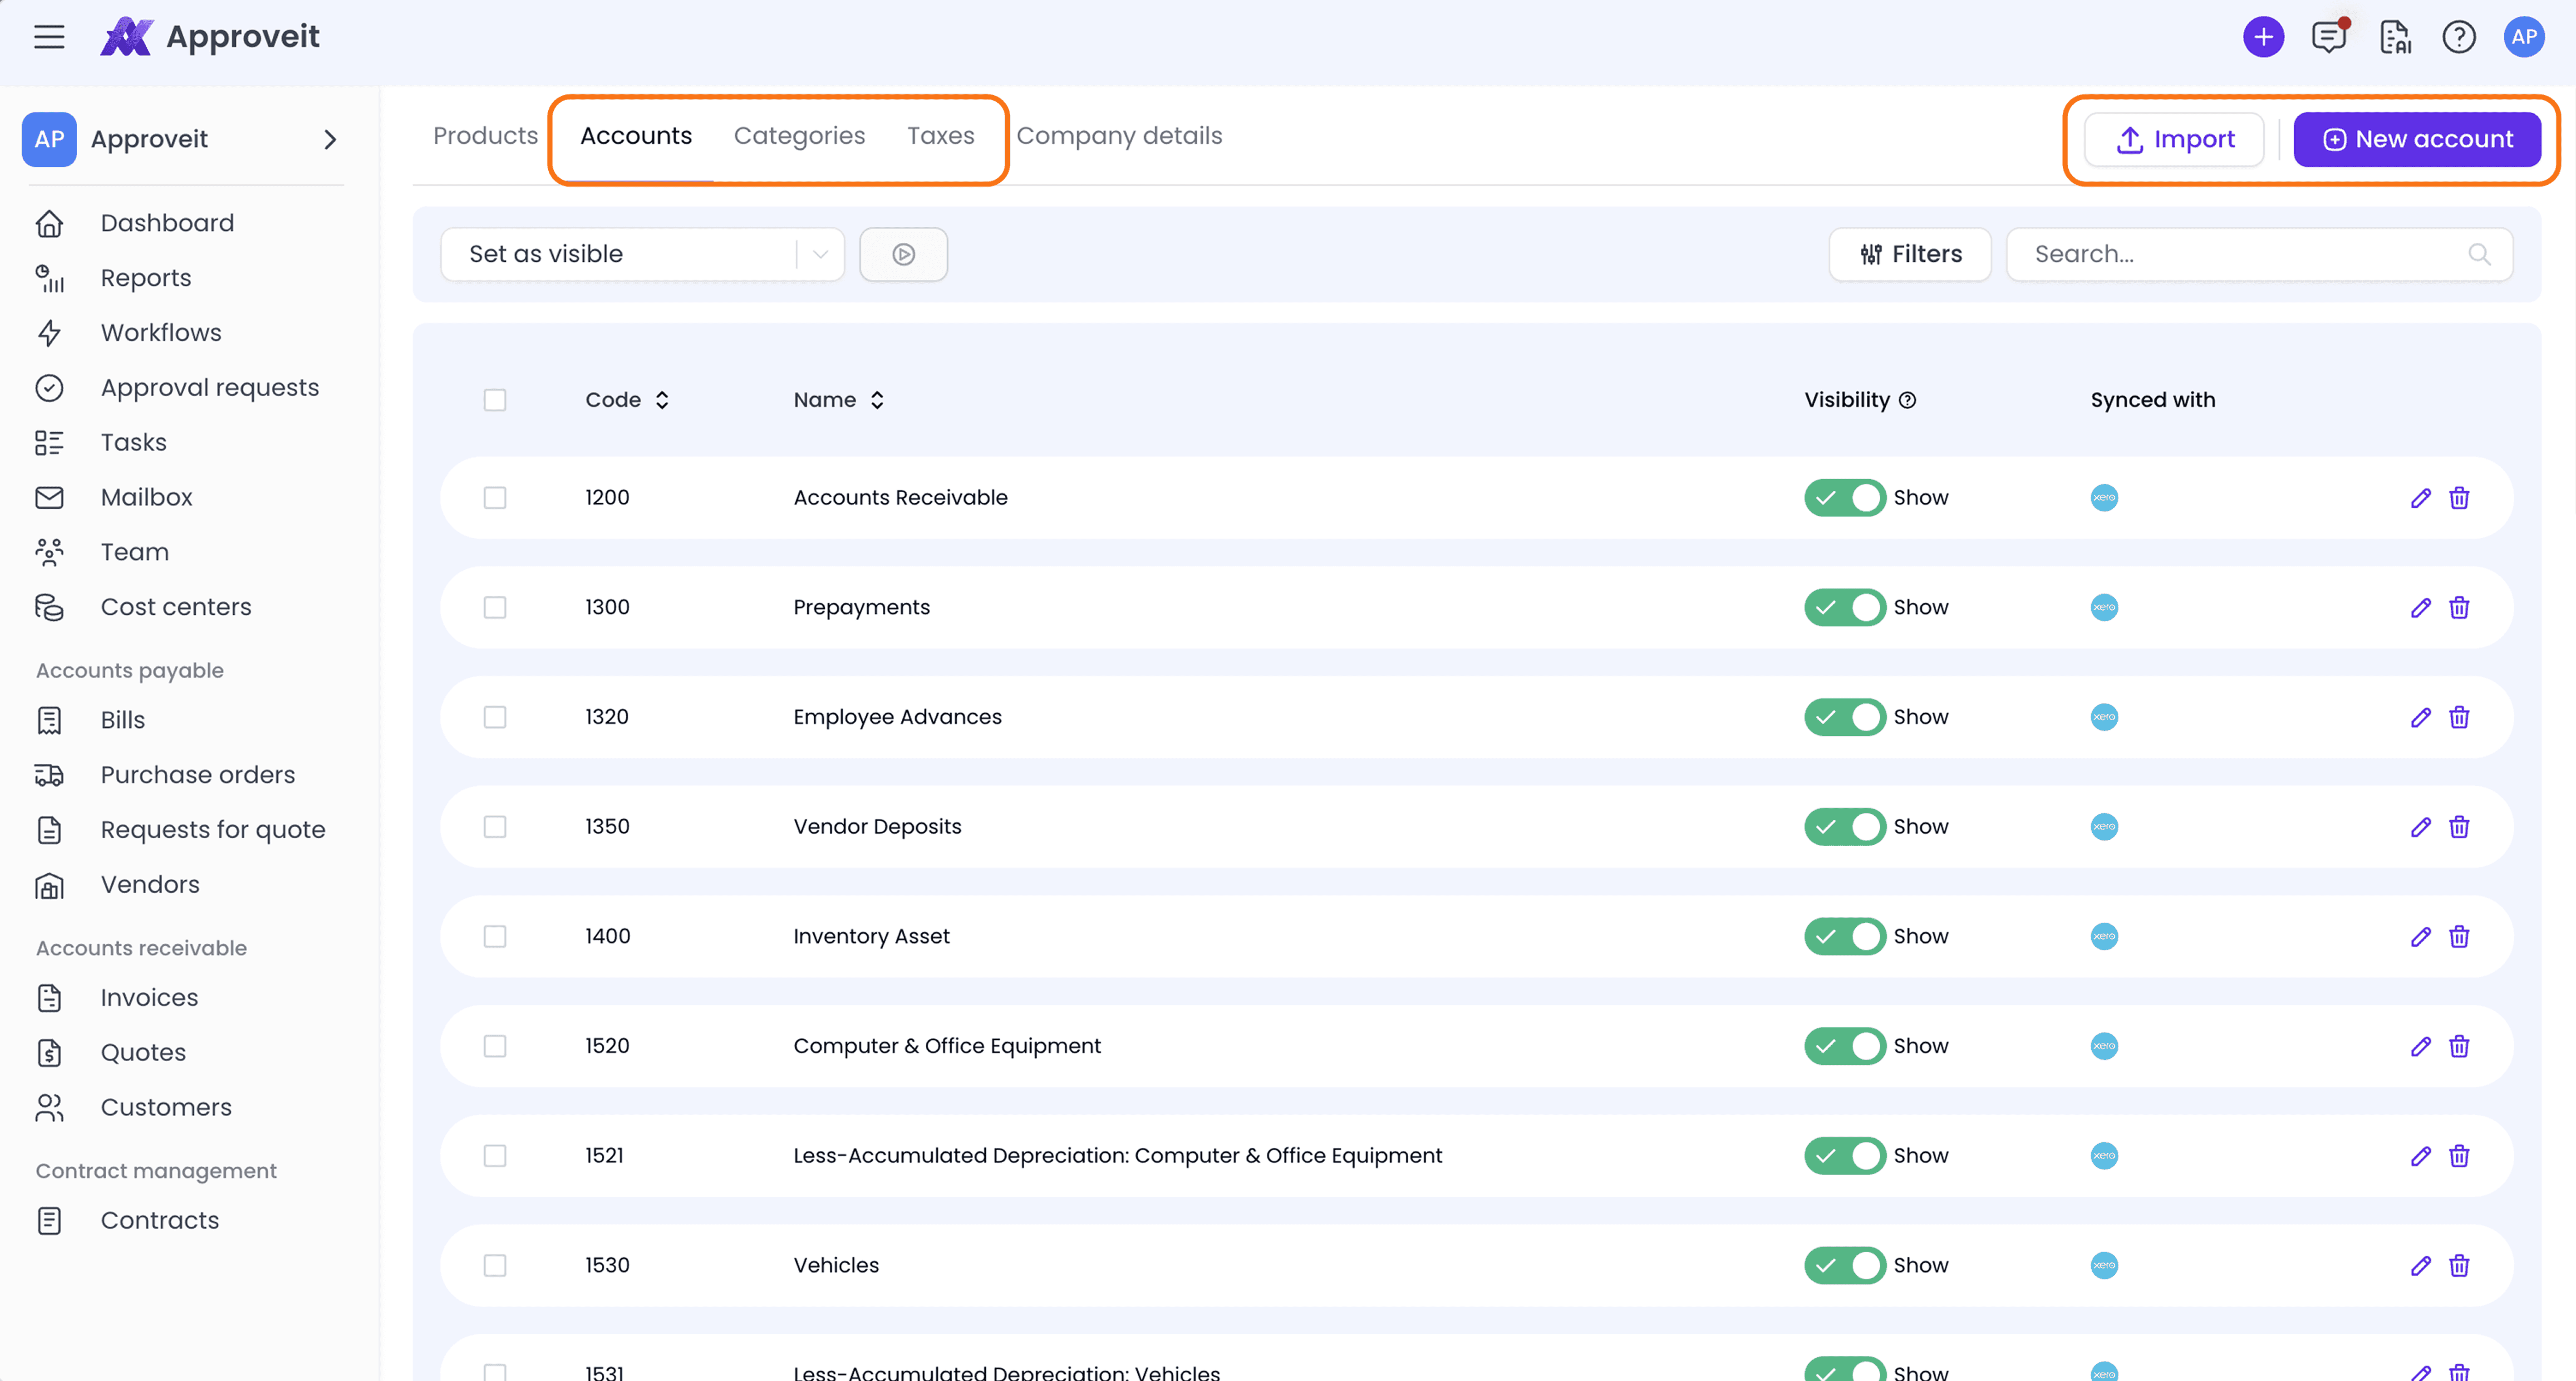The image size is (2576, 1381).
Task: Check the Prepayments row checkbox
Action: [x=495, y=607]
